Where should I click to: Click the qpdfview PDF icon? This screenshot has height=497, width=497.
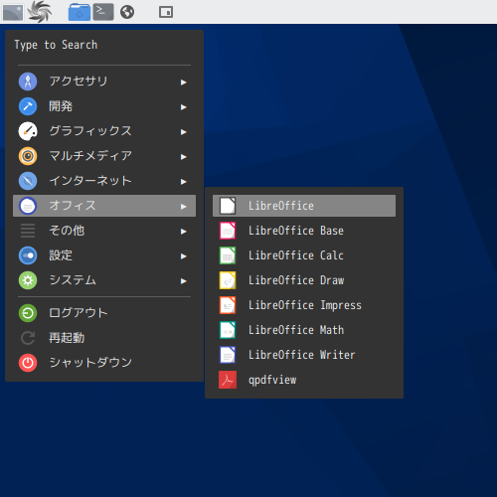coord(228,380)
